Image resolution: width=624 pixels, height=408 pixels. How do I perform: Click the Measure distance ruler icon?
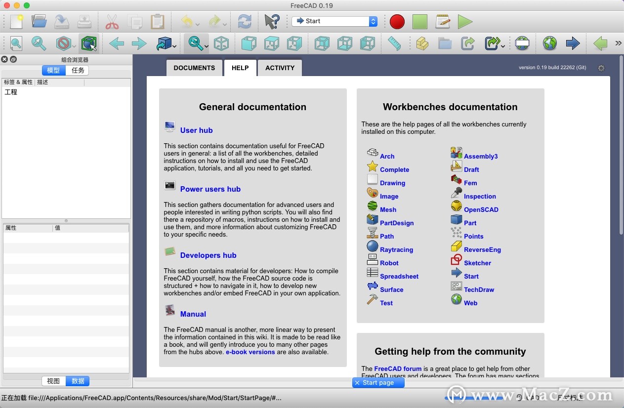(394, 43)
